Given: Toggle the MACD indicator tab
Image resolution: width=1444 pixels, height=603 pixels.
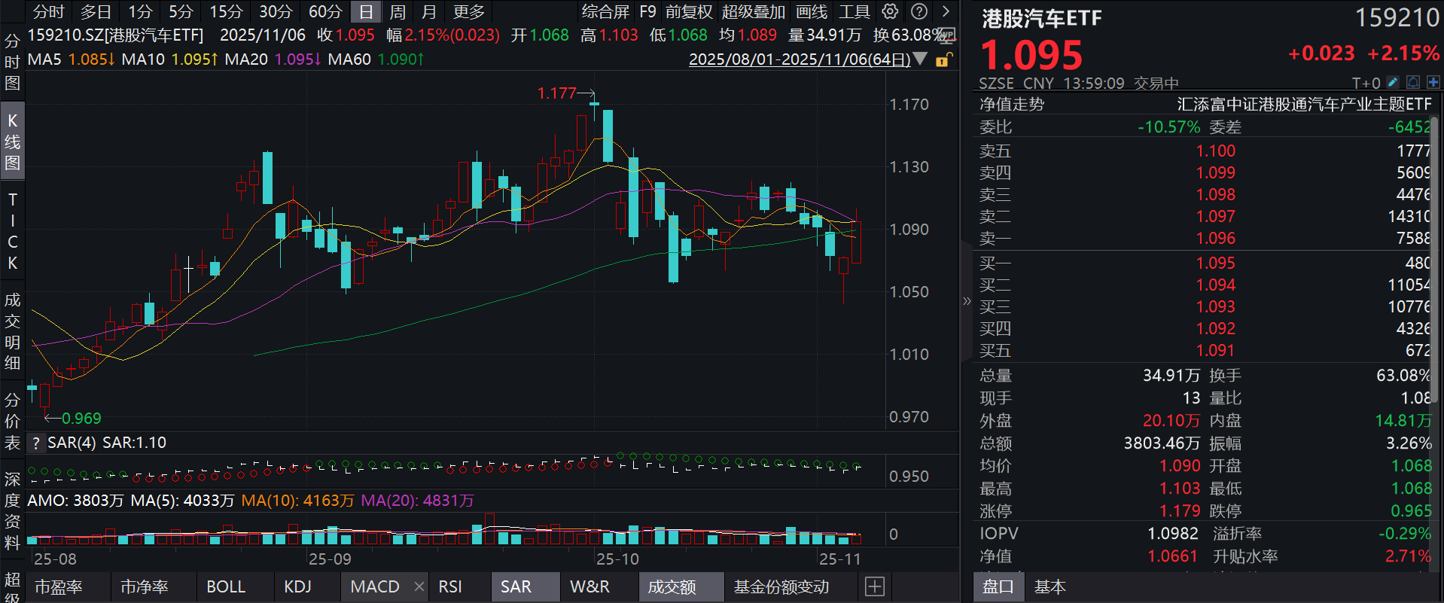Looking at the screenshot, I should tap(374, 586).
